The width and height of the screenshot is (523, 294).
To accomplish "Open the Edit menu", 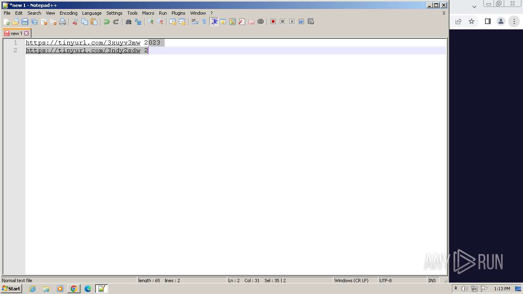I will (x=19, y=13).
